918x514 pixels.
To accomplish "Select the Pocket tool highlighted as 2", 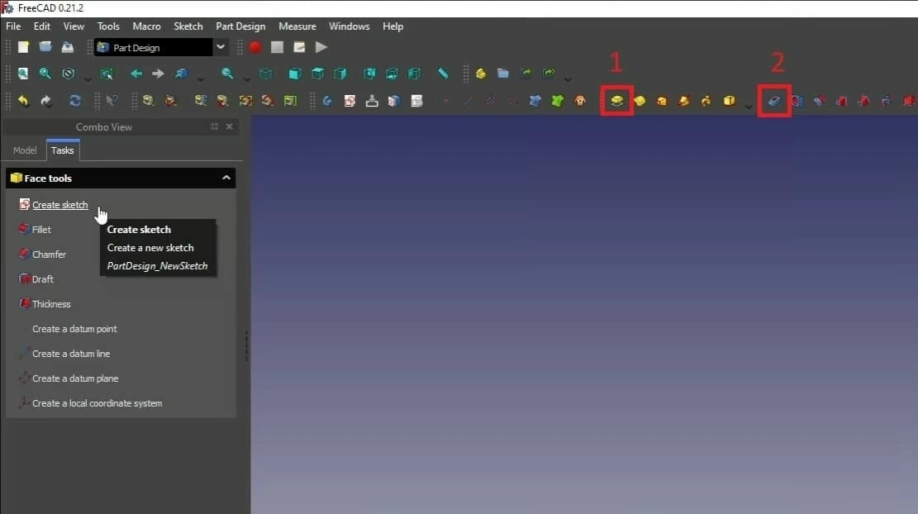I will tap(773, 100).
